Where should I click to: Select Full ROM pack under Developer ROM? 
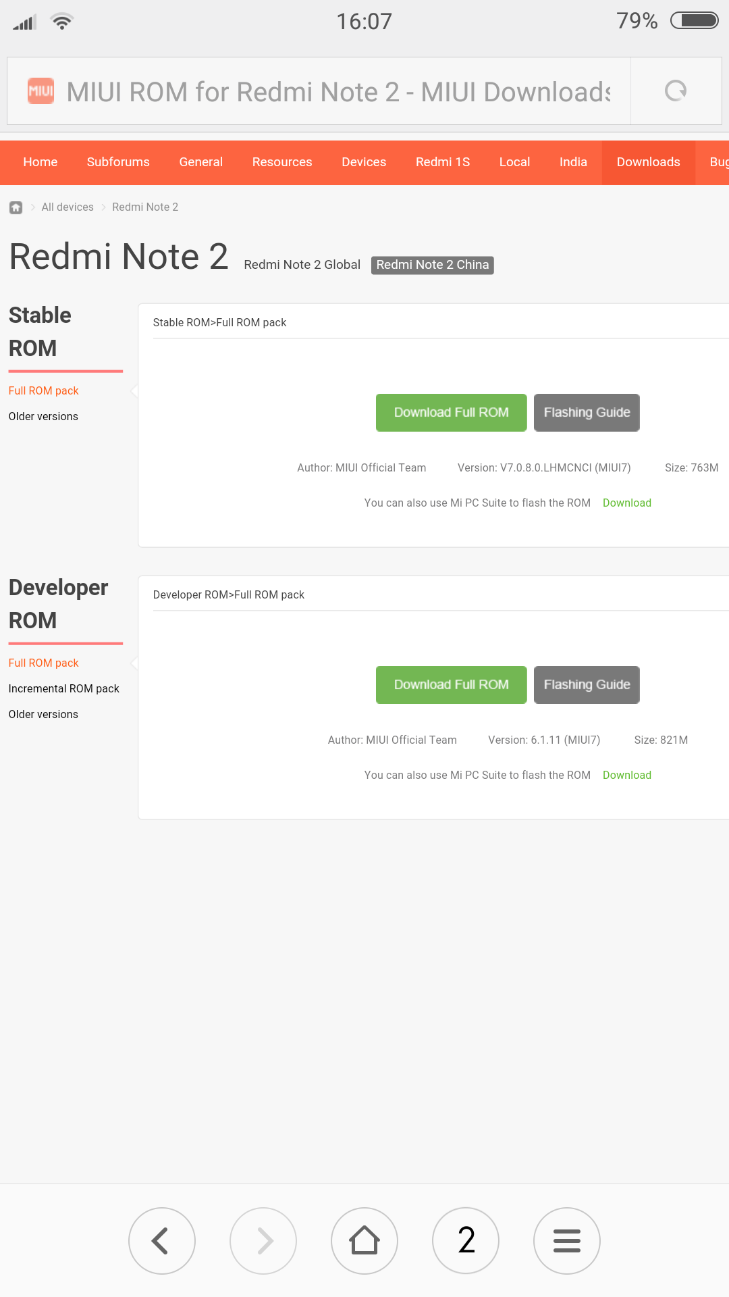coord(44,663)
